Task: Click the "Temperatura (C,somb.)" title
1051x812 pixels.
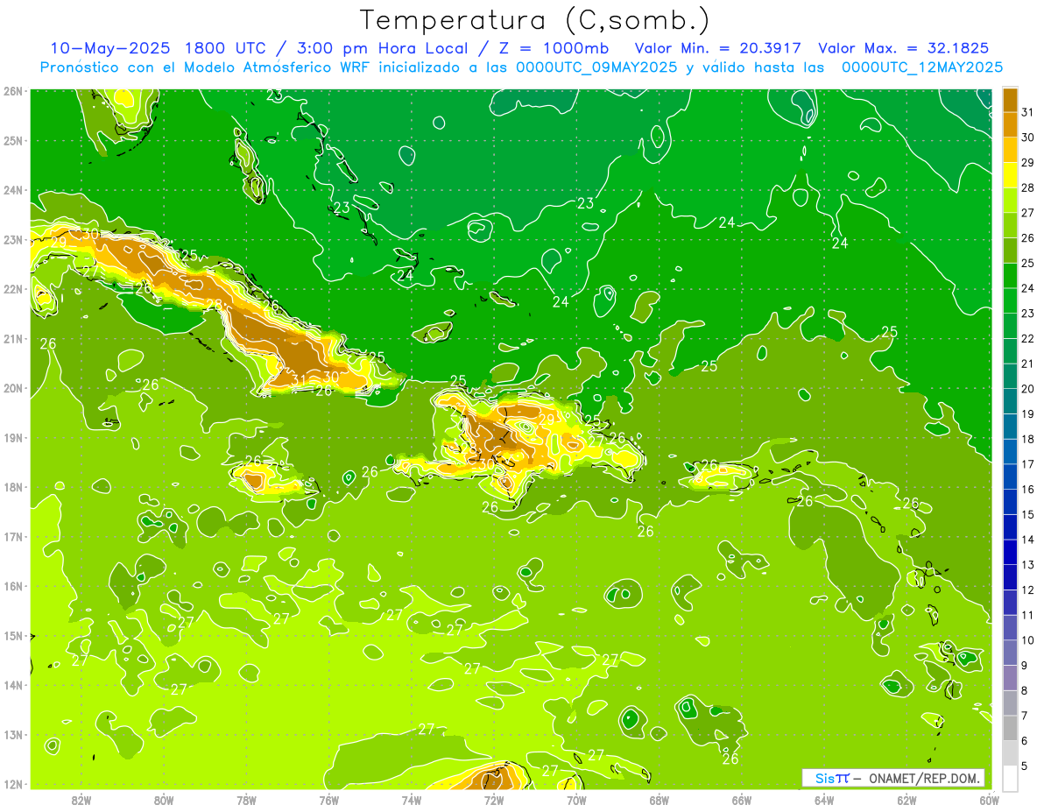Action: click(535, 21)
